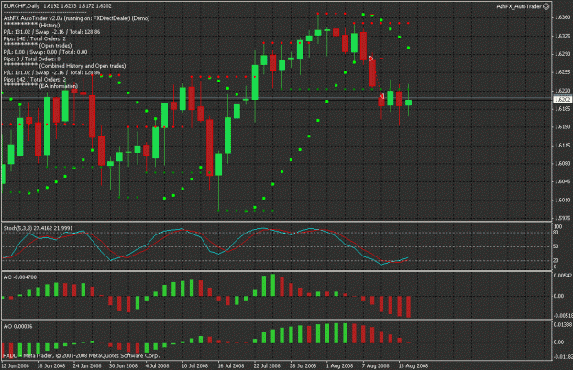Click the 1.6080 price axis value

pos(562,163)
